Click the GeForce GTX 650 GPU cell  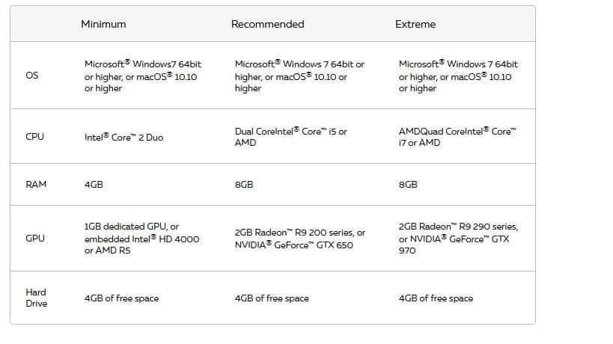click(x=300, y=239)
